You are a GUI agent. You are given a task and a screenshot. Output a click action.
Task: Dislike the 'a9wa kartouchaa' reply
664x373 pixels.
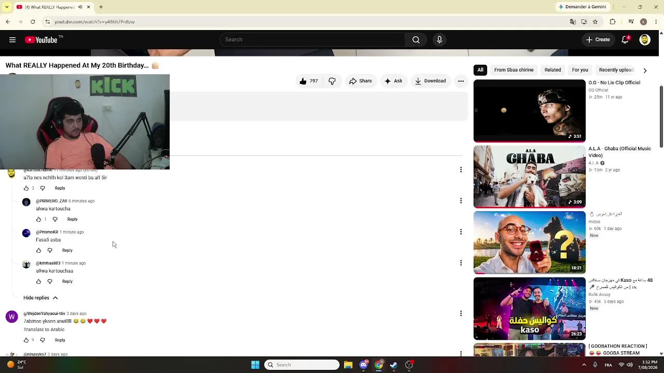coord(50,282)
